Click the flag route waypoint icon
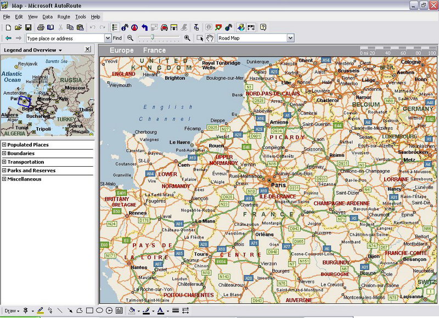Screen dimensions: 439x318 click(218, 27)
